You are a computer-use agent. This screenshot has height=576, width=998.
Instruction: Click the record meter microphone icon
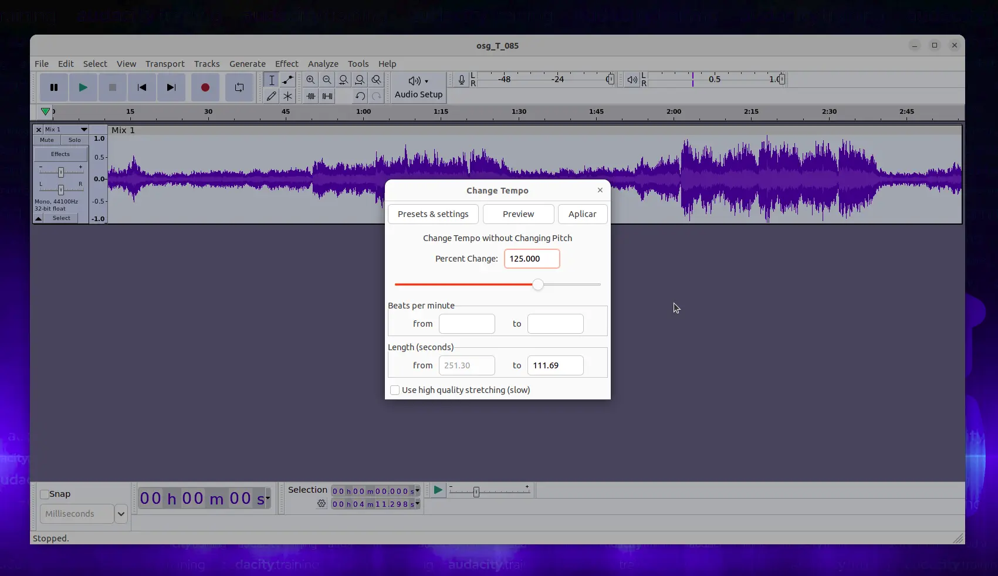[462, 80]
